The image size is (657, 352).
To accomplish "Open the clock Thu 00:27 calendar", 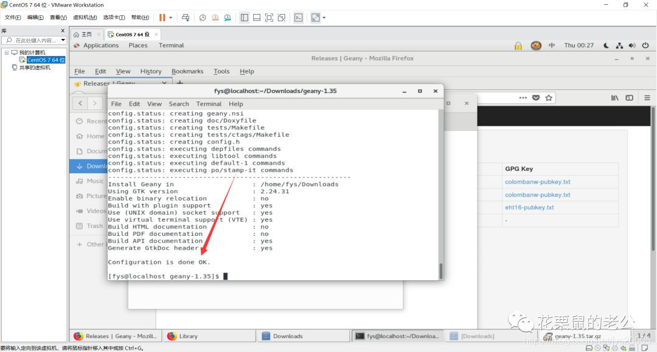I will click(579, 45).
